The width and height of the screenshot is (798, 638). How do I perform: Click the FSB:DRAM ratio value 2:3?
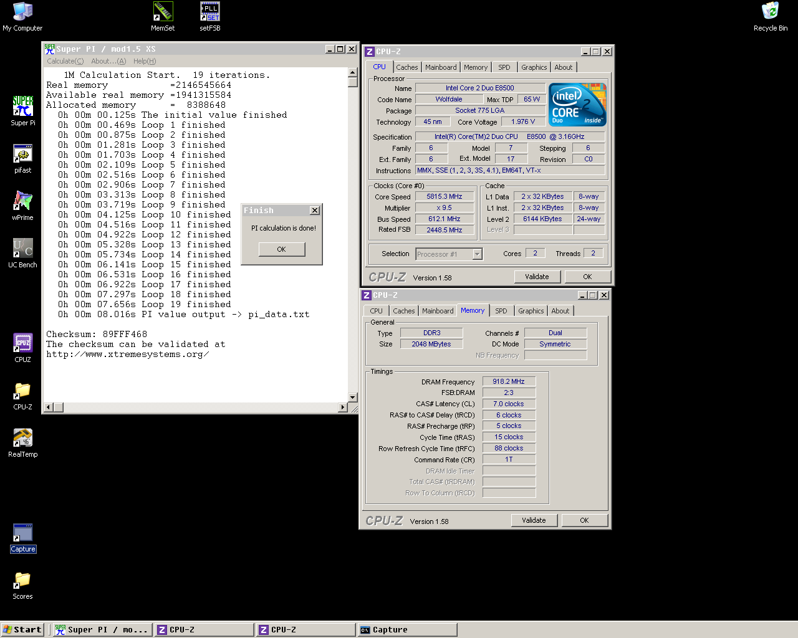coord(509,393)
